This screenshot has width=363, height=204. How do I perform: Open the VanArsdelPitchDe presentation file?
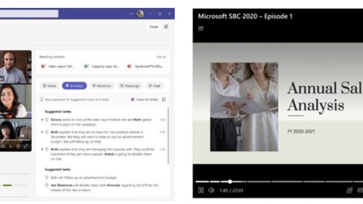(146, 66)
